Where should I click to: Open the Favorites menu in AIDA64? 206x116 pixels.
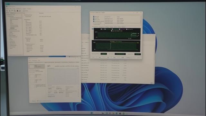[x=19, y=9]
